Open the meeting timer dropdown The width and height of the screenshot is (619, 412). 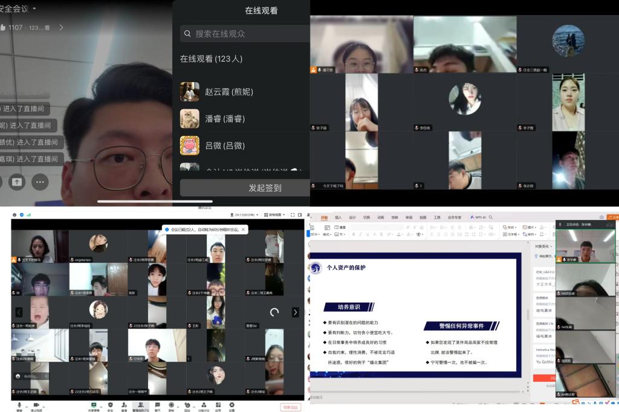pyautogui.click(x=244, y=214)
